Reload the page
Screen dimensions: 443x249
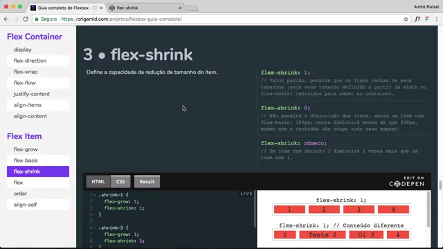26,19
